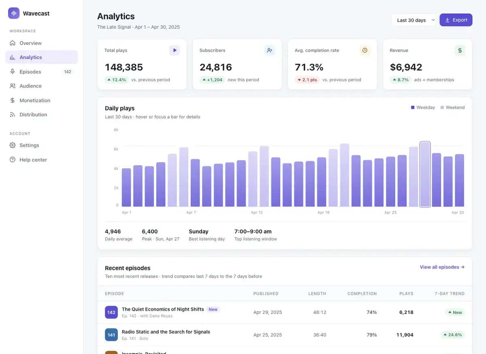Open the Last 30 days dropdown
This screenshot has width=486, height=354.
(x=414, y=20)
